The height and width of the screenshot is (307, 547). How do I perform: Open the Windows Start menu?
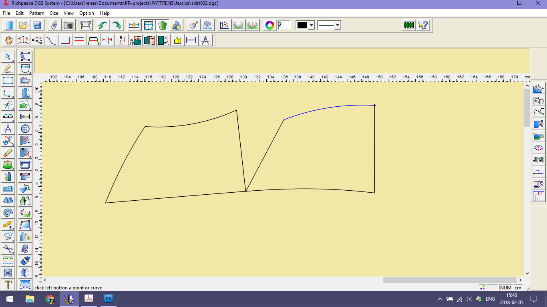(10, 299)
